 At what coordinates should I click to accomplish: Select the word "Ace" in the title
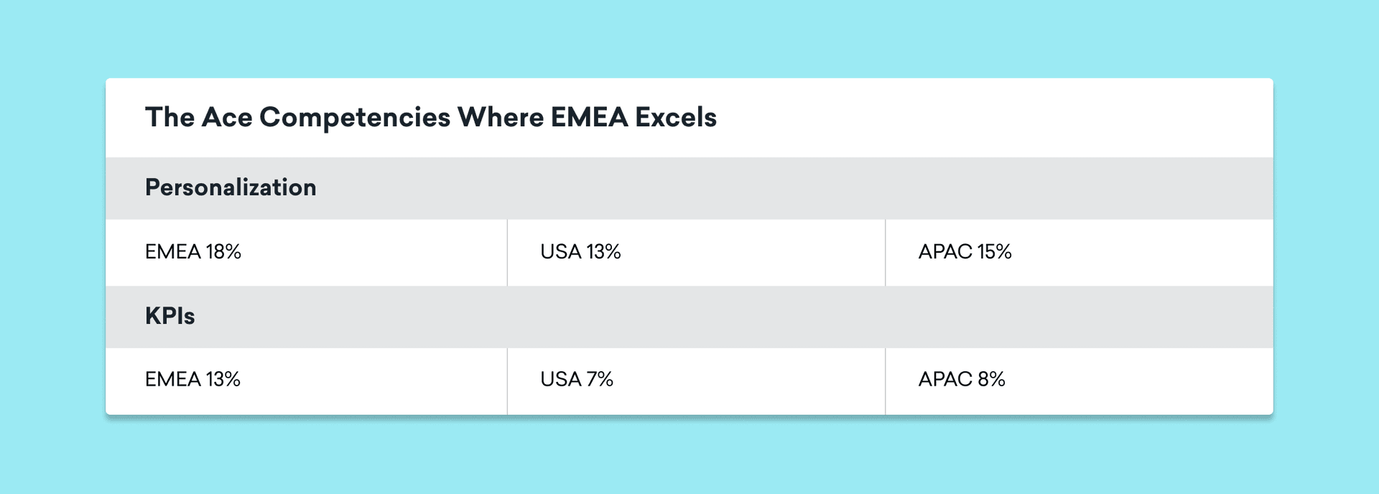pos(227,117)
